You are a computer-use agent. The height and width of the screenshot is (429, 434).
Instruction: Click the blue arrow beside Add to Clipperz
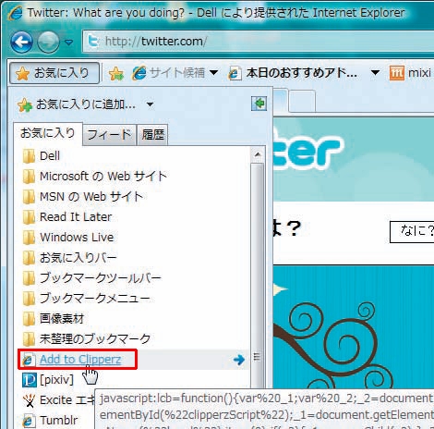pos(239,360)
